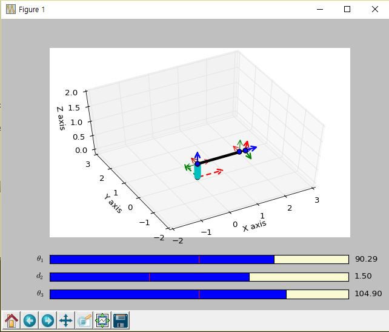Screen dimensions: 389x332
Task: Adjust the d2 slider bar
Action: click(x=199, y=277)
